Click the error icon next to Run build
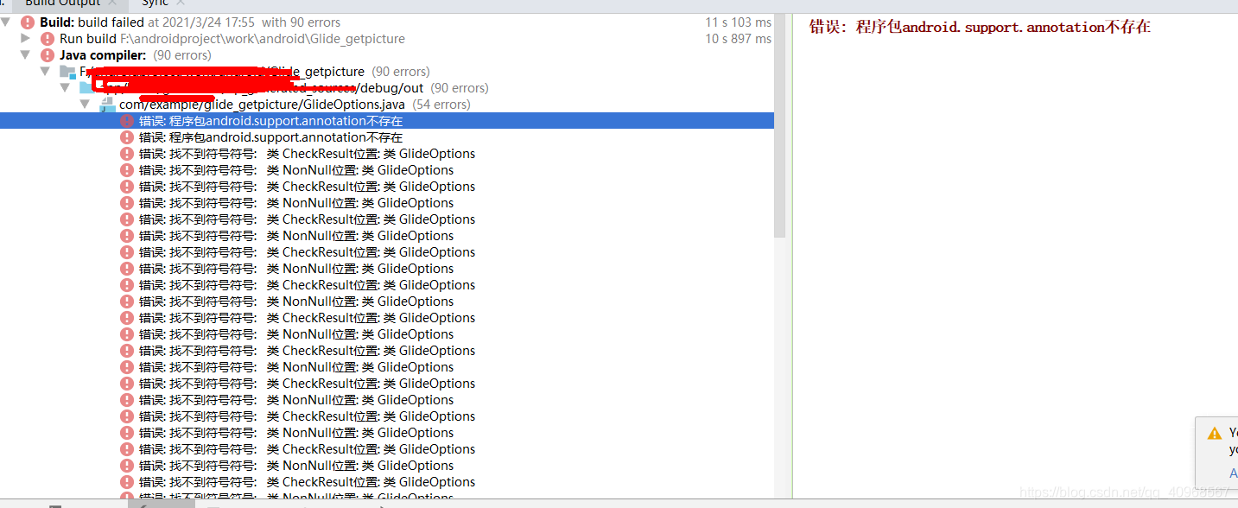This screenshot has height=508, width=1238. pos(47,39)
